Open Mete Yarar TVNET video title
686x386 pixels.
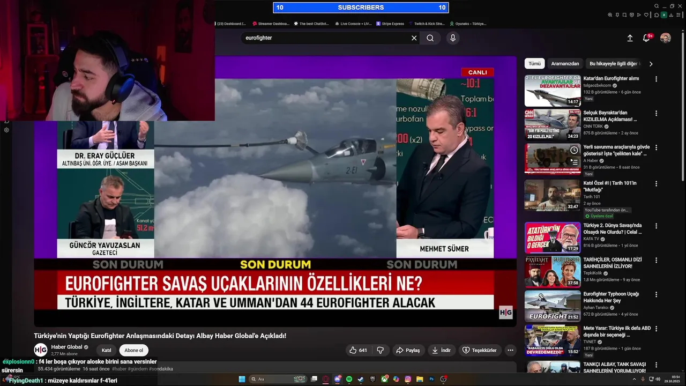pyautogui.click(x=617, y=331)
